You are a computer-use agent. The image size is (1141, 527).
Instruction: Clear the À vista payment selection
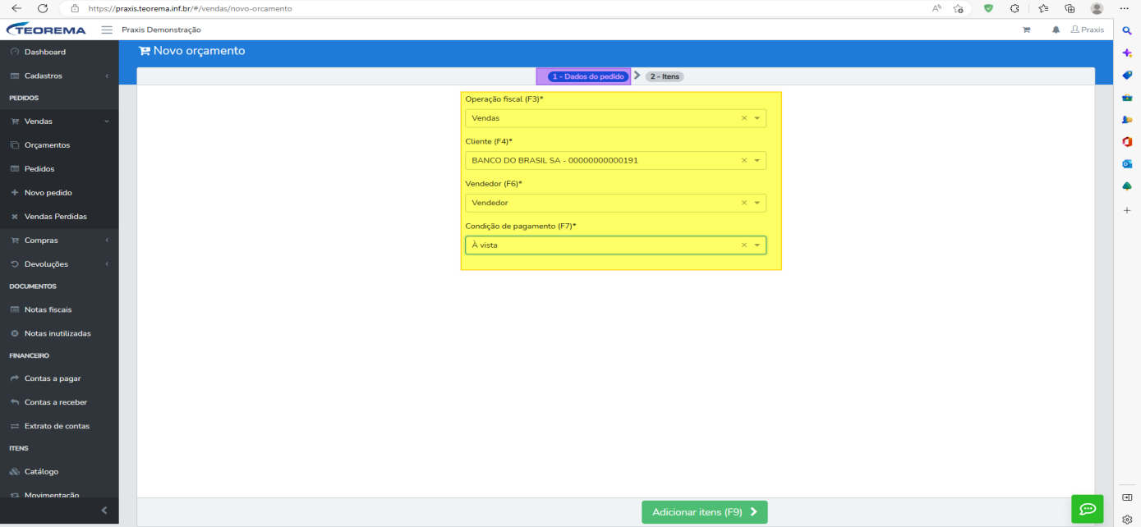tap(744, 245)
